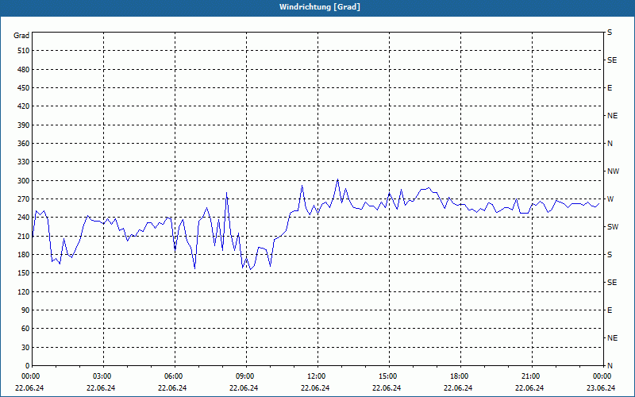The width and height of the screenshot is (635, 397).
Task: Click the SW compass label
Action: [613, 227]
